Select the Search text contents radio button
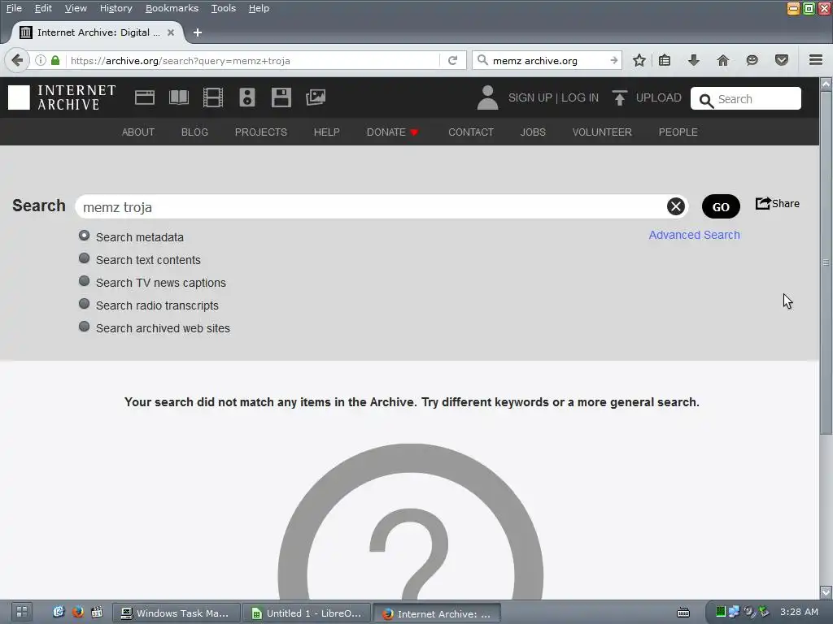This screenshot has height=624, width=833. (x=84, y=258)
